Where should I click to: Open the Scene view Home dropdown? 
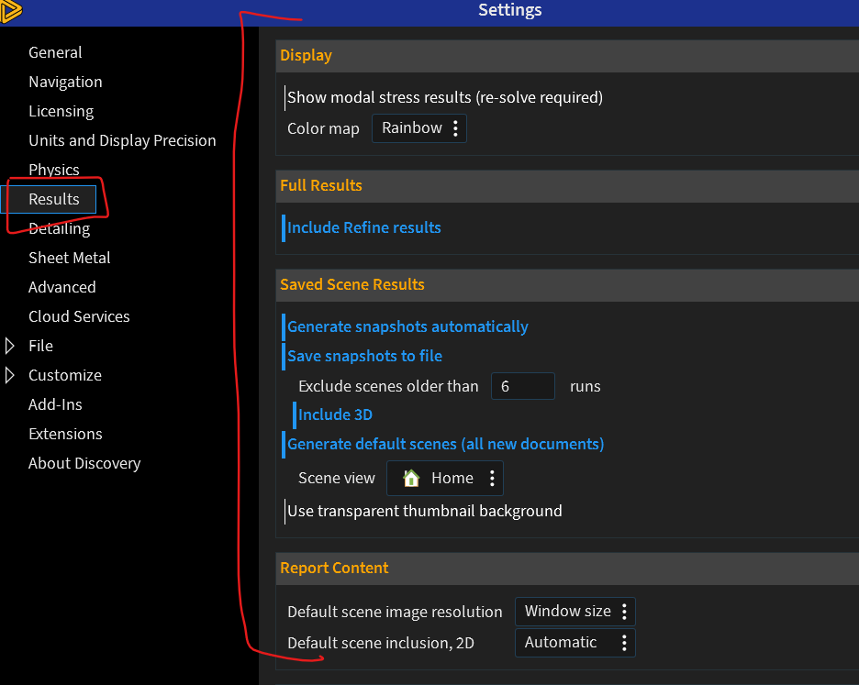coord(452,478)
